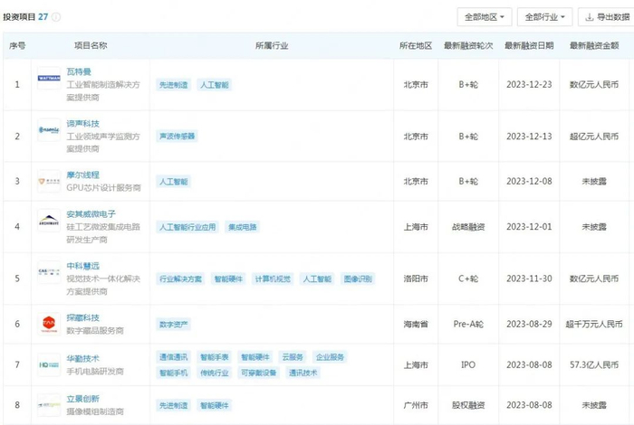Open the 全部地区 region dropdown

485,17
